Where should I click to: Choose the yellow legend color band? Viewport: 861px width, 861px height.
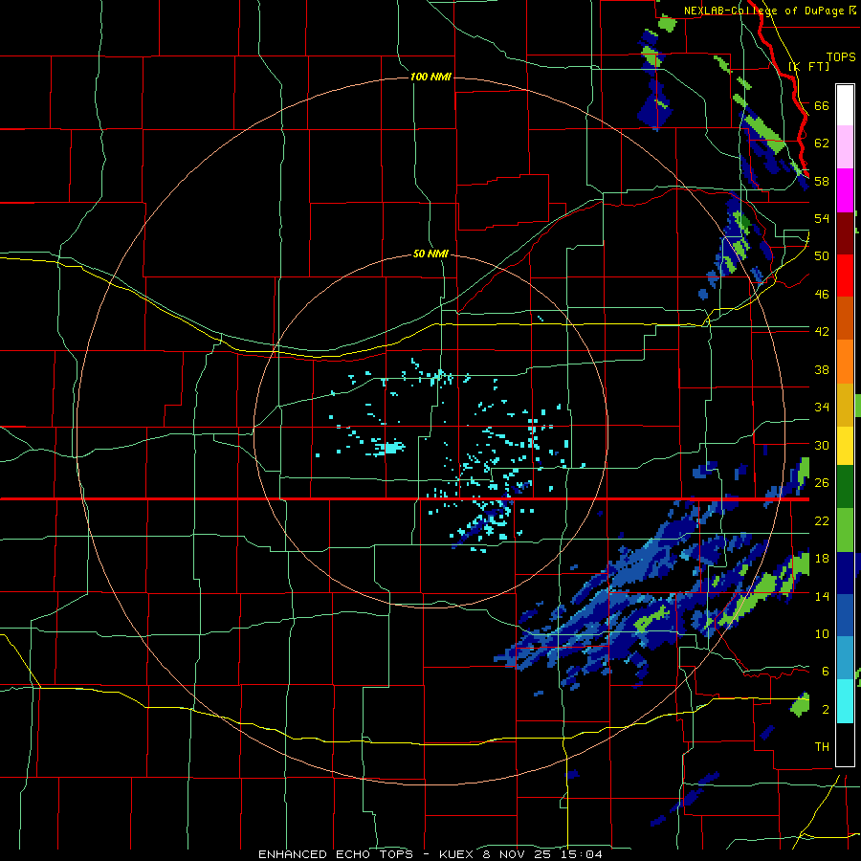tap(845, 446)
